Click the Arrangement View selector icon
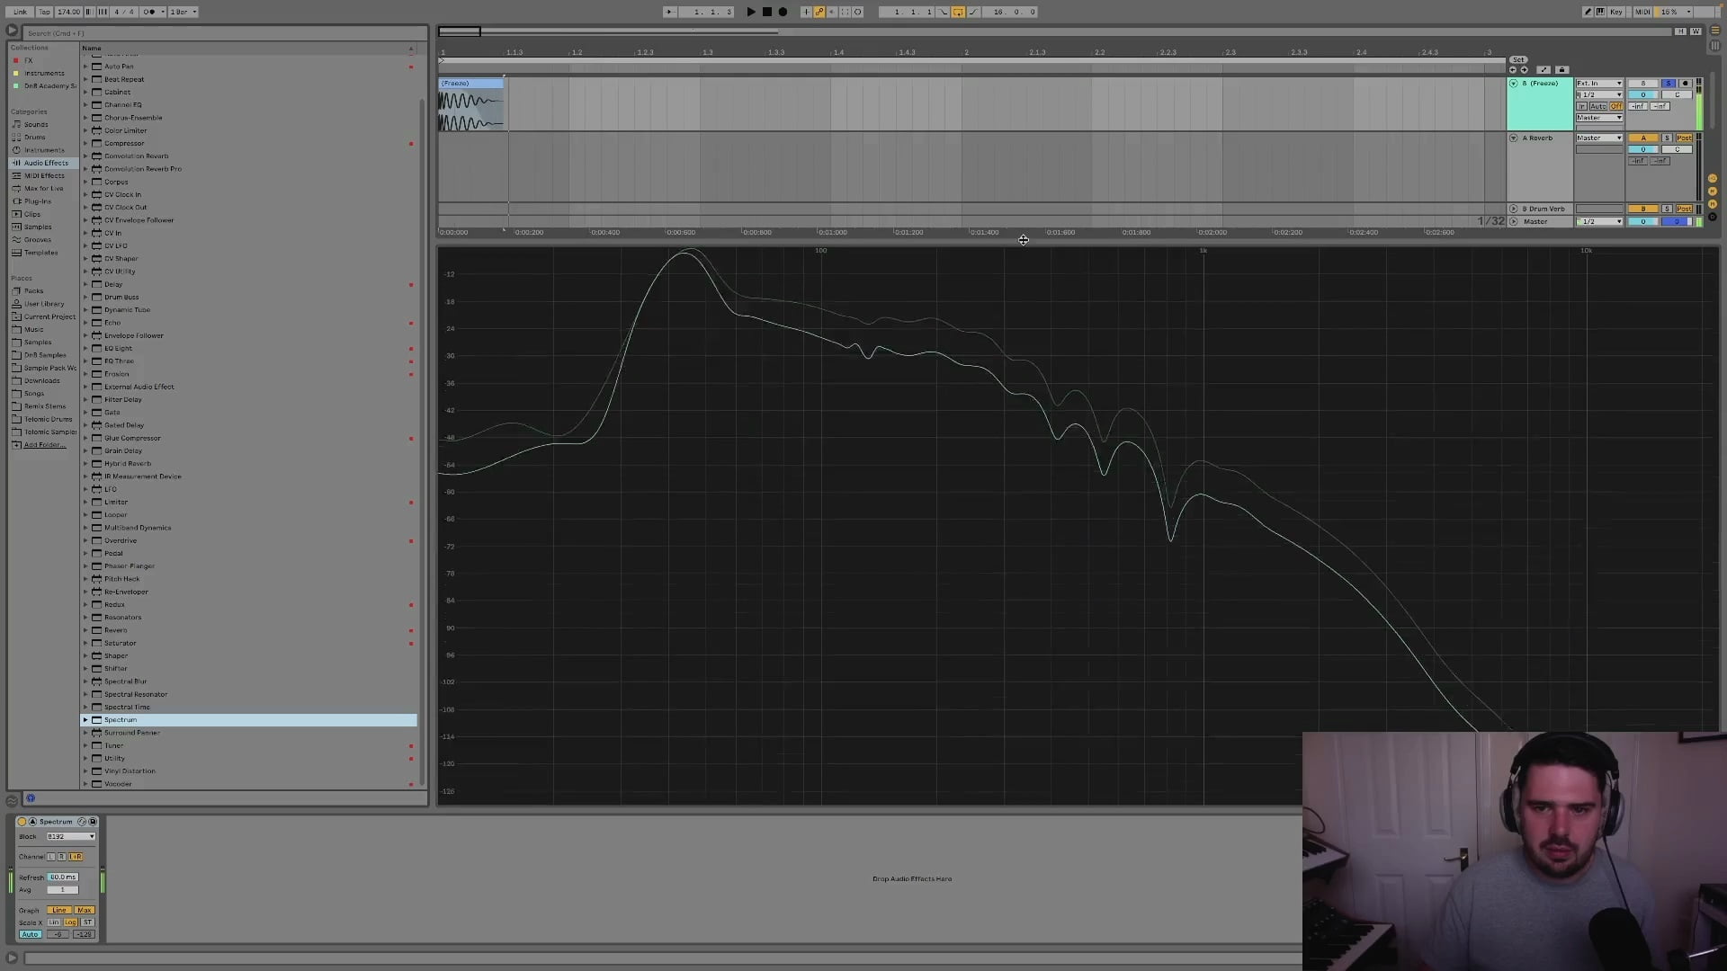This screenshot has width=1727, height=971. click(1715, 31)
